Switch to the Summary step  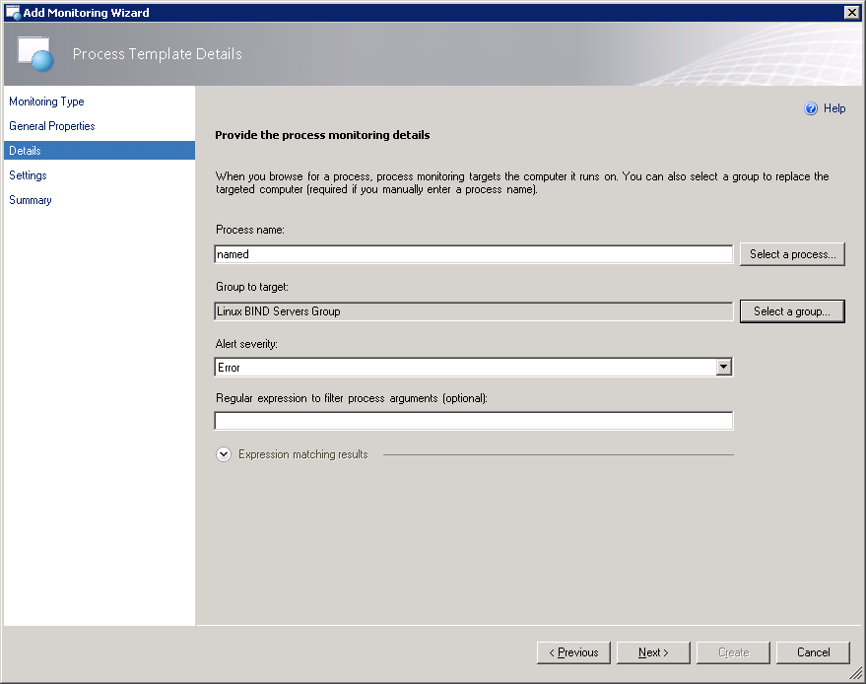point(31,200)
